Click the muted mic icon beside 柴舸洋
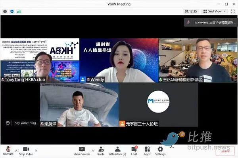 click(42, 124)
